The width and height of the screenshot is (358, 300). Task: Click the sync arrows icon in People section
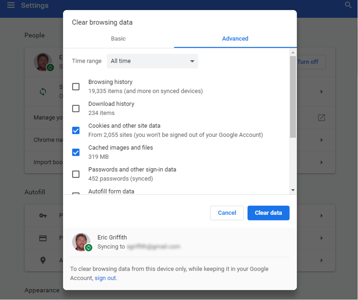[43, 92]
